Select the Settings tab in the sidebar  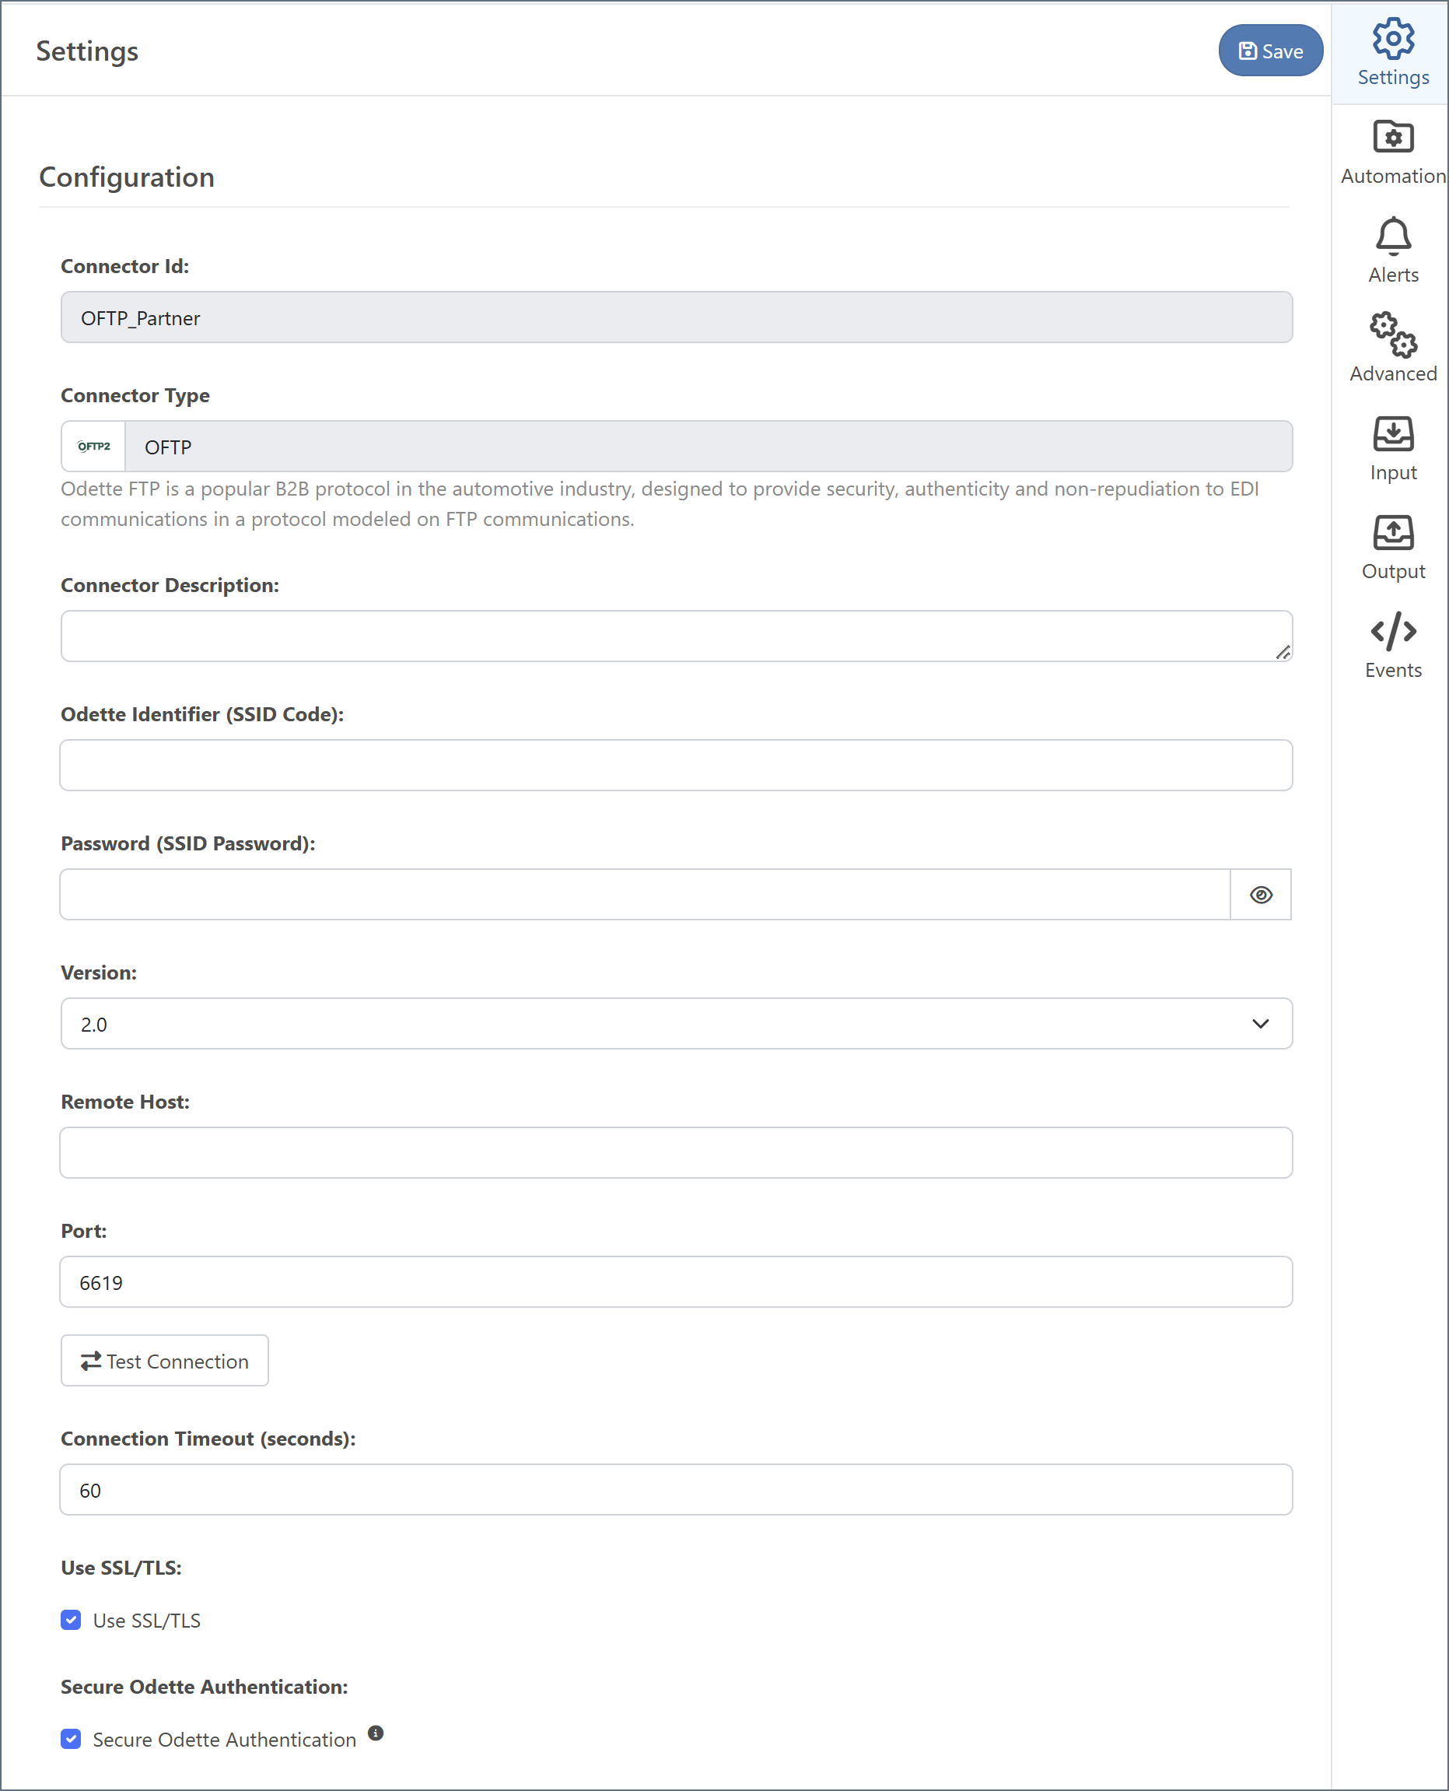(x=1392, y=53)
